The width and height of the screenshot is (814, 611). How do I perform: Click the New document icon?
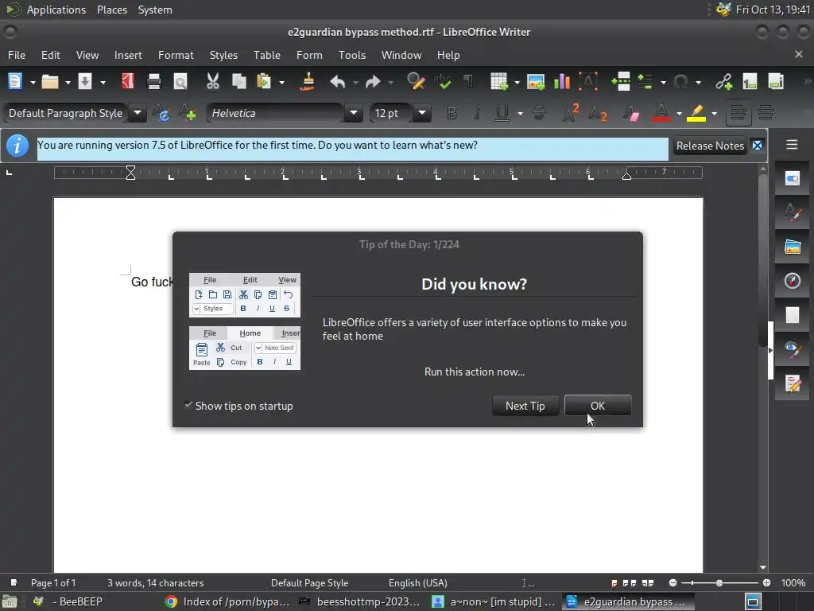(15, 82)
